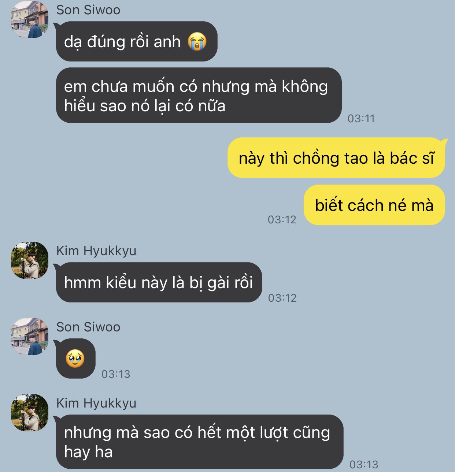This screenshot has width=455, height=472.
Task: Tap the yellow 'này thì chồng tao là bác sĩ' bubble
Action: point(336,158)
